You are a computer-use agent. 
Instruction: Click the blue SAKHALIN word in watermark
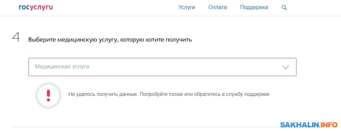[300, 125]
